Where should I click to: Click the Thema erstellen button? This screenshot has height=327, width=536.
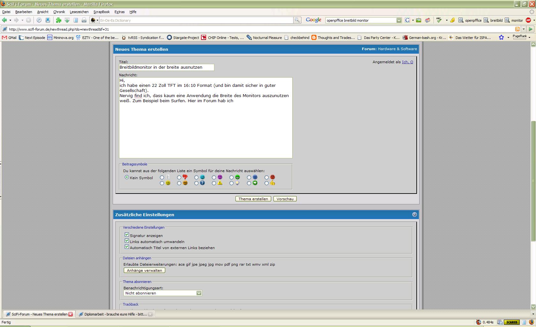[x=253, y=199]
